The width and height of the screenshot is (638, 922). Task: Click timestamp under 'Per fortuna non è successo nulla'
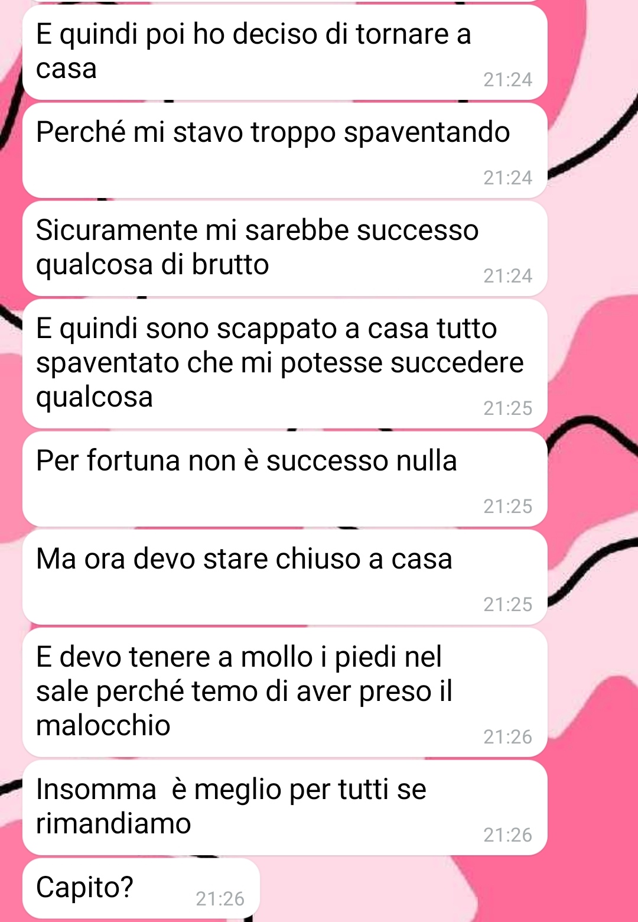point(507,507)
